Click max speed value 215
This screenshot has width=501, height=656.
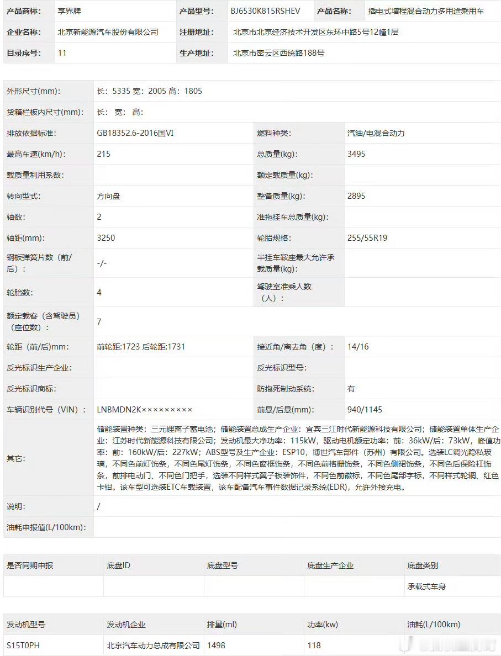tap(104, 154)
